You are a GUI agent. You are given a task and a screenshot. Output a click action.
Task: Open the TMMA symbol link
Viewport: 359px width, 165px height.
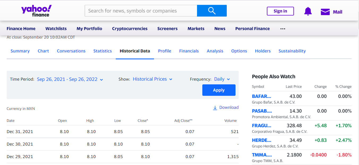coord(262,155)
